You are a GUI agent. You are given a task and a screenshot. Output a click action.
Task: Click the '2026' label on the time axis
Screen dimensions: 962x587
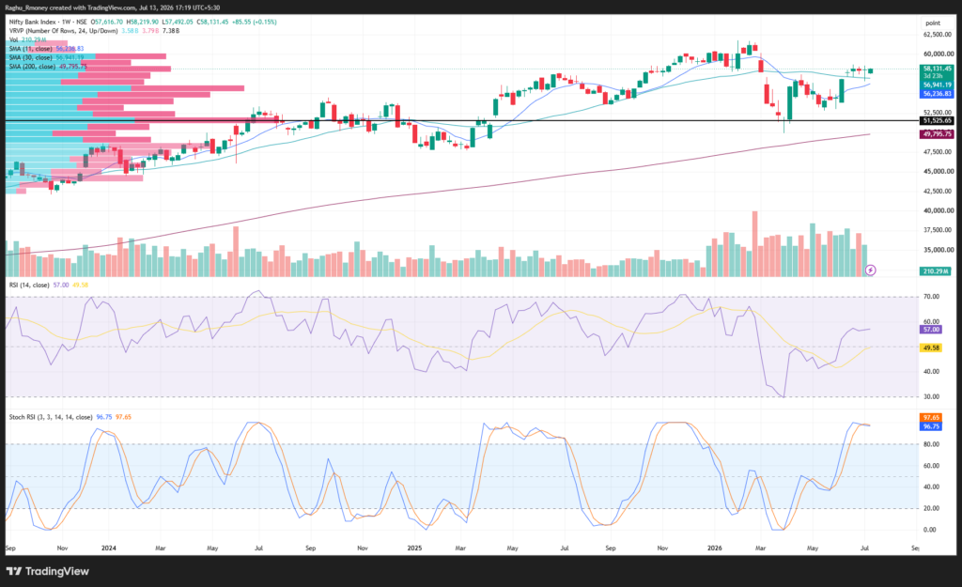(x=715, y=548)
